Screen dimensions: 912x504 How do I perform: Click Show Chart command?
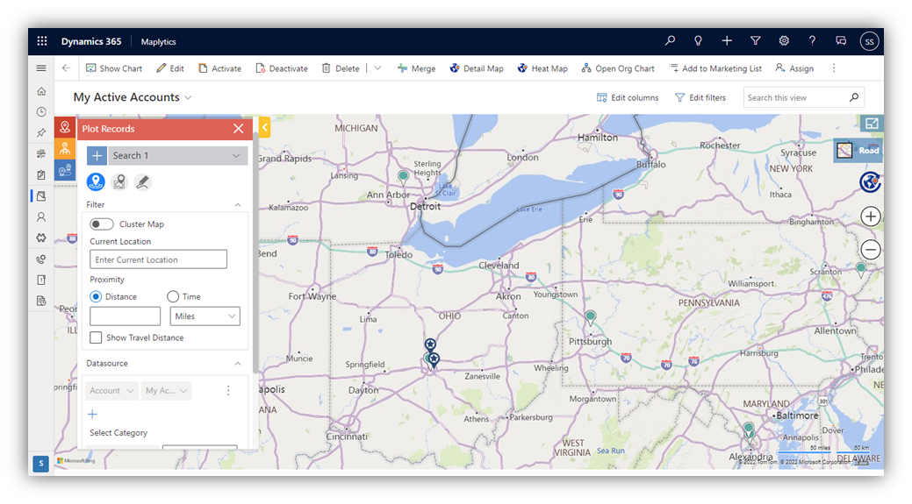tap(114, 68)
